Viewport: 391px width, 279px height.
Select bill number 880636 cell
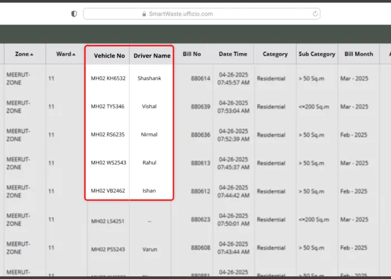point(201,135)
